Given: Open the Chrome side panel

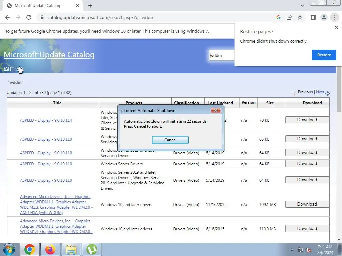Looking at the screenshot, I should pyautogui.click(x=313, y=17).
